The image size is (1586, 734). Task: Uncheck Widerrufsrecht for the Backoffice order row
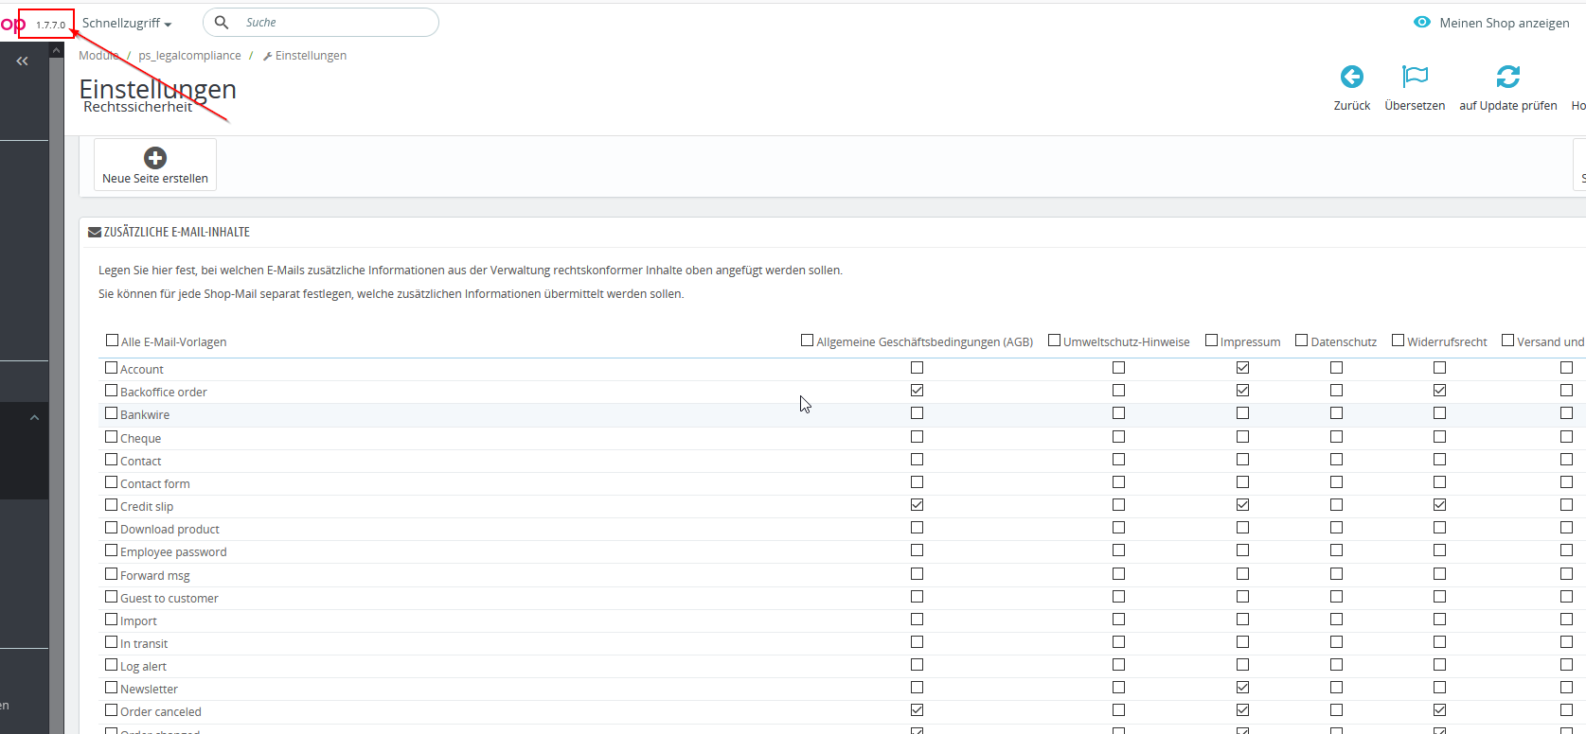1439,390
